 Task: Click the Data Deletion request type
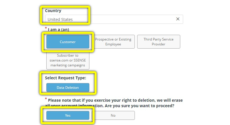68,87
